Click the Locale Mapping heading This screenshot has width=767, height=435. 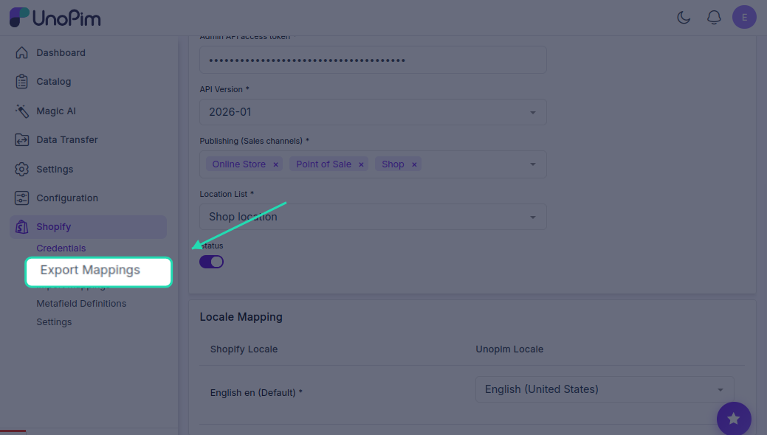point(241,317)
